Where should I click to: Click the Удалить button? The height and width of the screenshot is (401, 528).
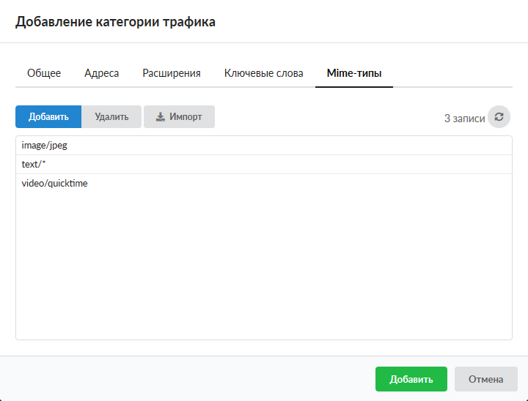(111, 117)
